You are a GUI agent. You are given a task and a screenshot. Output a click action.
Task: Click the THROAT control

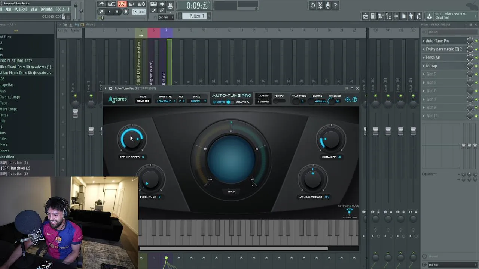(279, 101)
